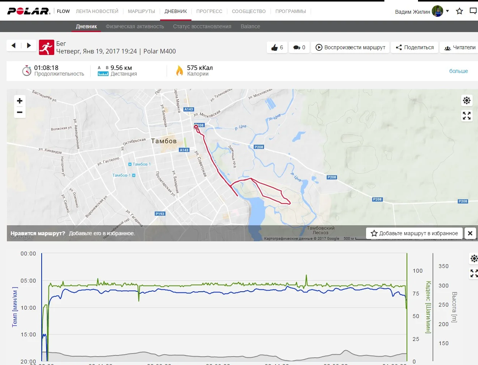Click distance value 9.56 км
Viewport: 478px width, 365px height.
[x=121, y=68]
